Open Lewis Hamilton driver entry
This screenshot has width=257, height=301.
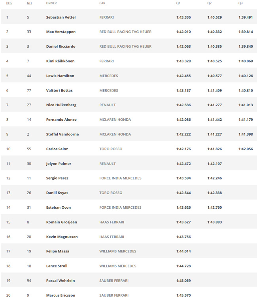coord(60,76)
